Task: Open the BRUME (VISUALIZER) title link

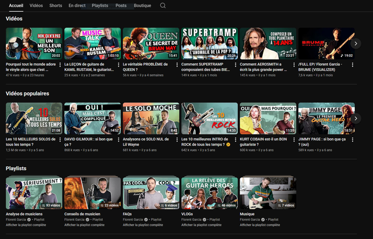Action: tap(320, 67)
